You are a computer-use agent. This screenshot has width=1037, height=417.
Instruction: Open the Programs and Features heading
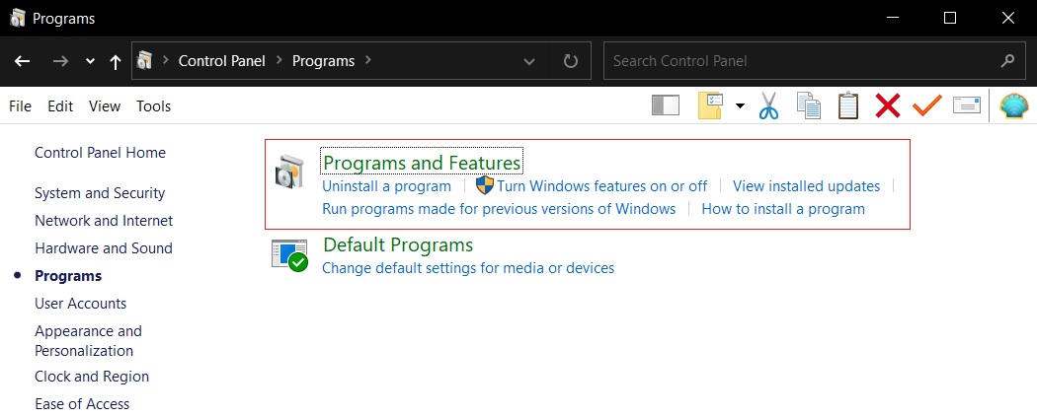coord(422,163)
